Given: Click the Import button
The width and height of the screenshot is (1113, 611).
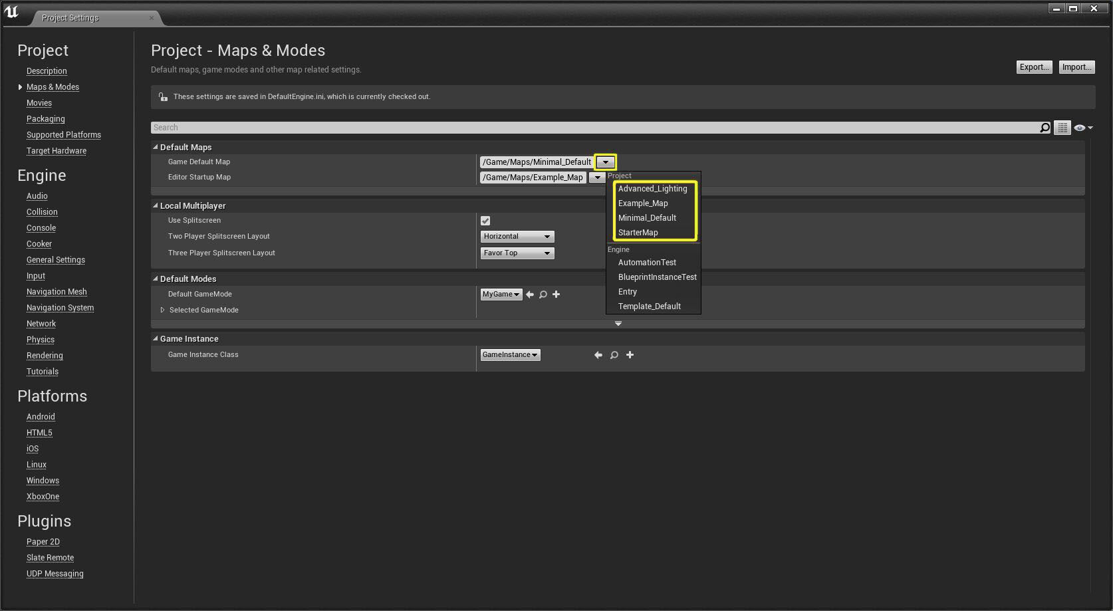Looking at the screenshot, I should 1076,67.
